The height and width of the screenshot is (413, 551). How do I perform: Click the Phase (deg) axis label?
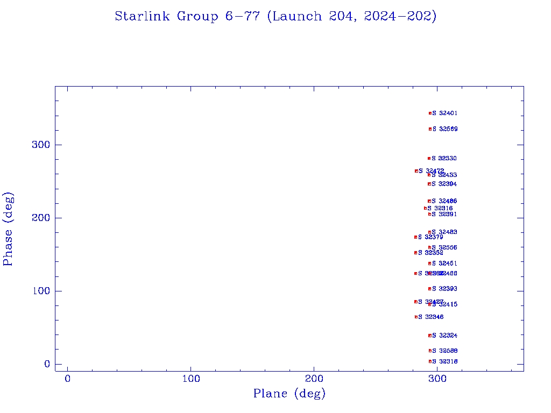point(8,229)
